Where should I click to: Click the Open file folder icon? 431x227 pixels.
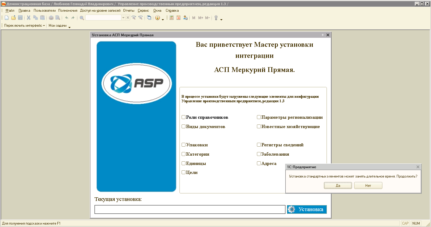[x=14, y=18]
